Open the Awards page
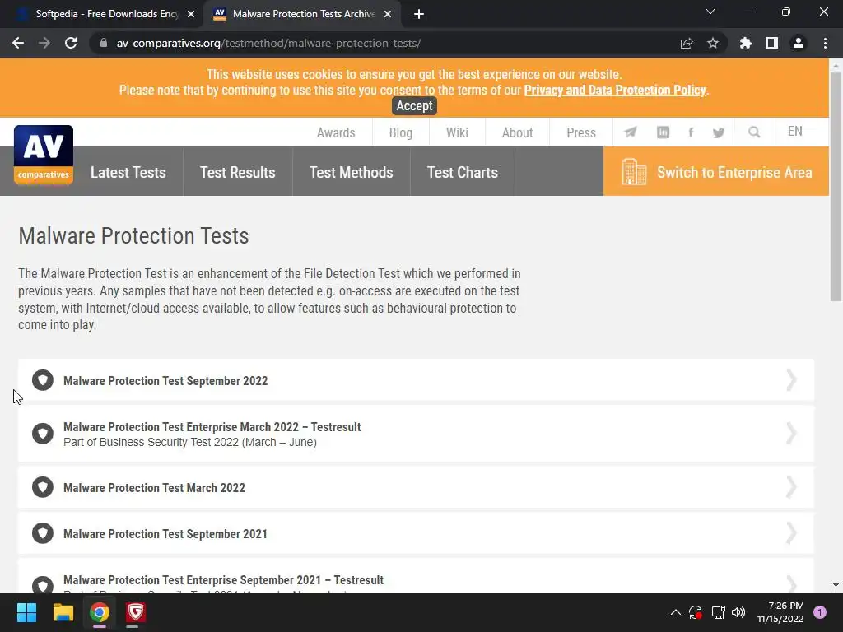 336,132
